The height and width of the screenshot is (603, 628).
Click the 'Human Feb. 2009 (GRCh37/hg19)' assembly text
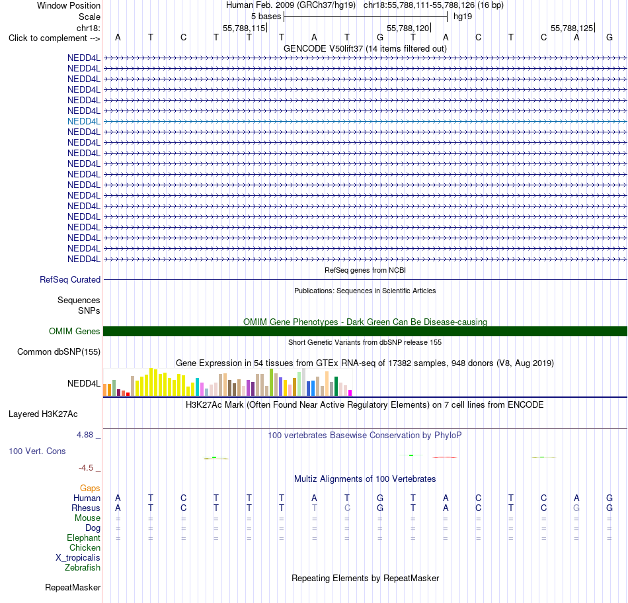(x=291, y=5)
